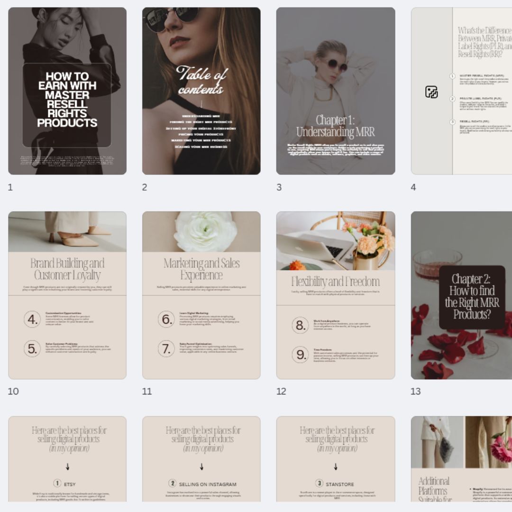Click the image placeholder icon on page 4
Viewport: 512px width, 512px height.
tap(431, 92)
